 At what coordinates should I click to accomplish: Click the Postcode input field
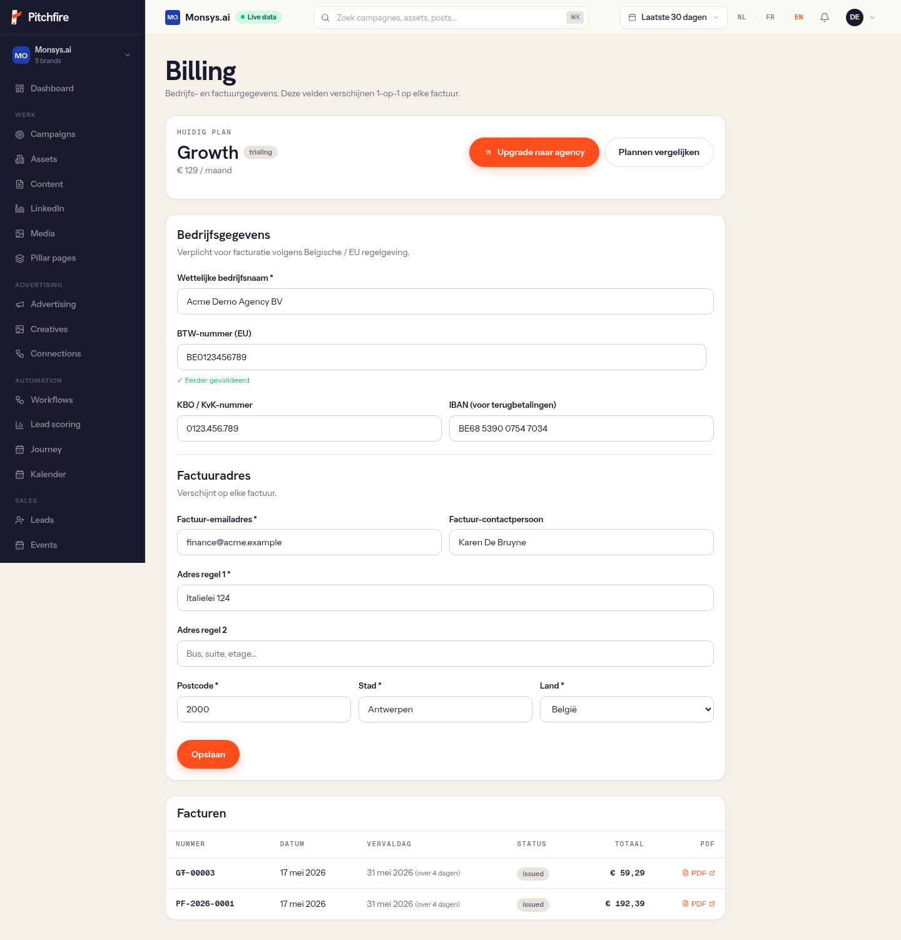coord(264,709)
